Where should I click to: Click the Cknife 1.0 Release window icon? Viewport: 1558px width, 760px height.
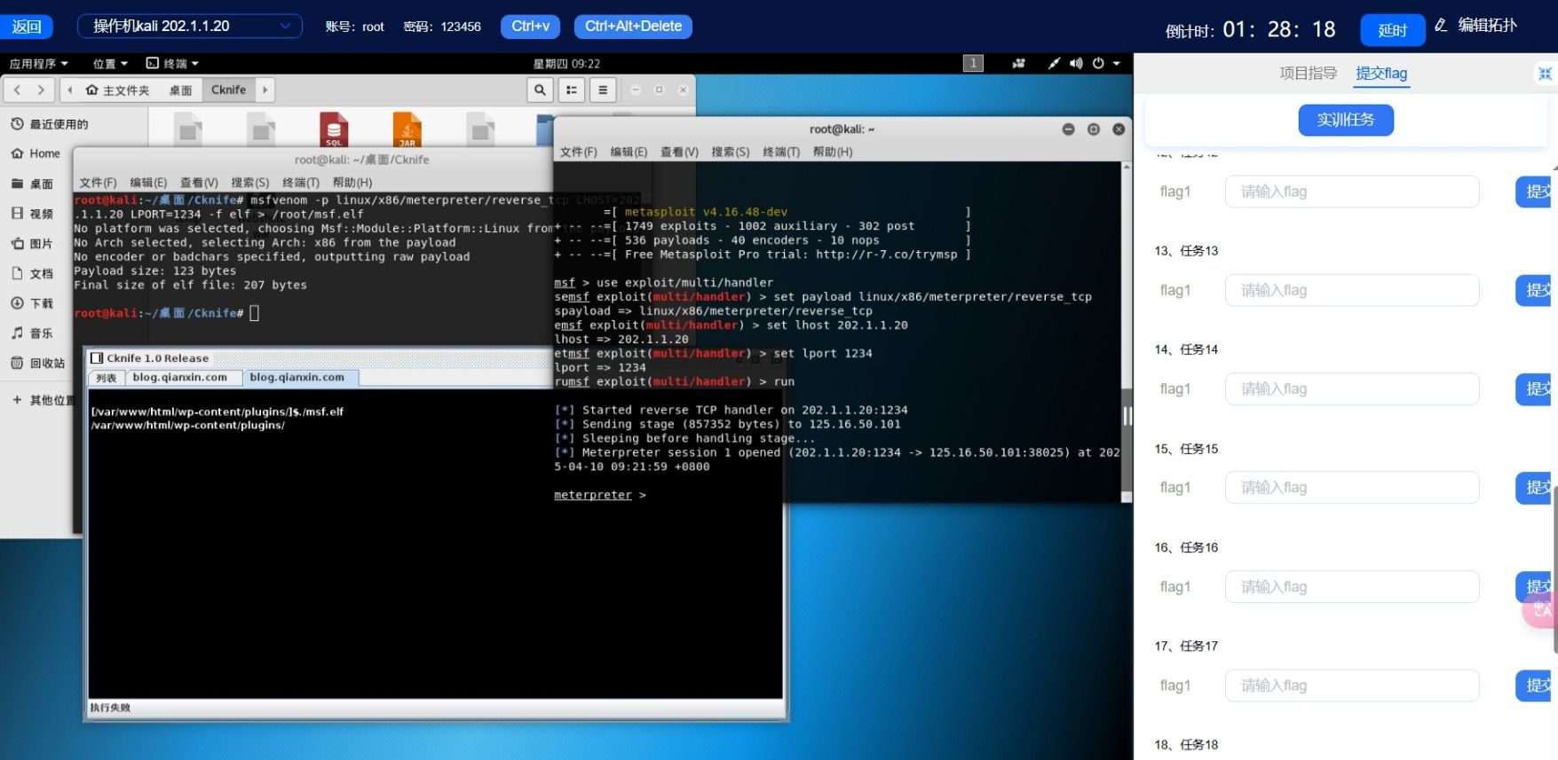[x=97, y=358]
